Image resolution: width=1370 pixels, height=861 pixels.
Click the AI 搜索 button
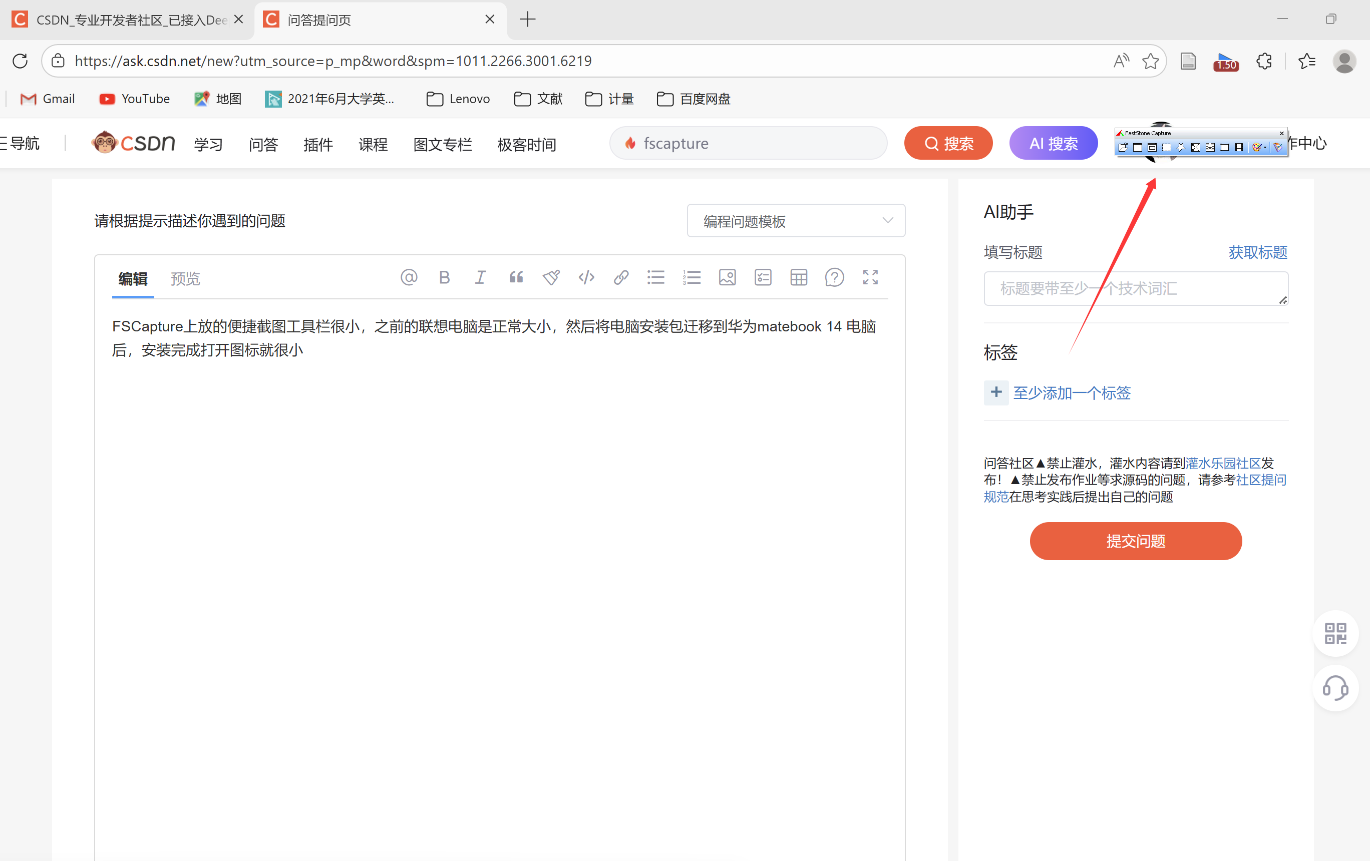[1053, 143]
